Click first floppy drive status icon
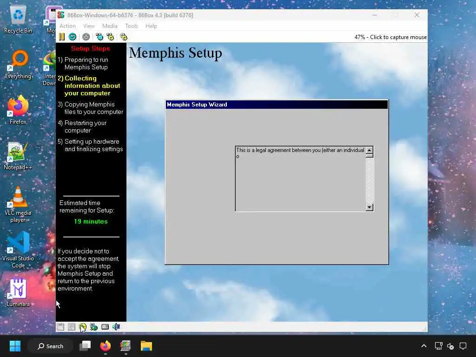 (60, 327)
